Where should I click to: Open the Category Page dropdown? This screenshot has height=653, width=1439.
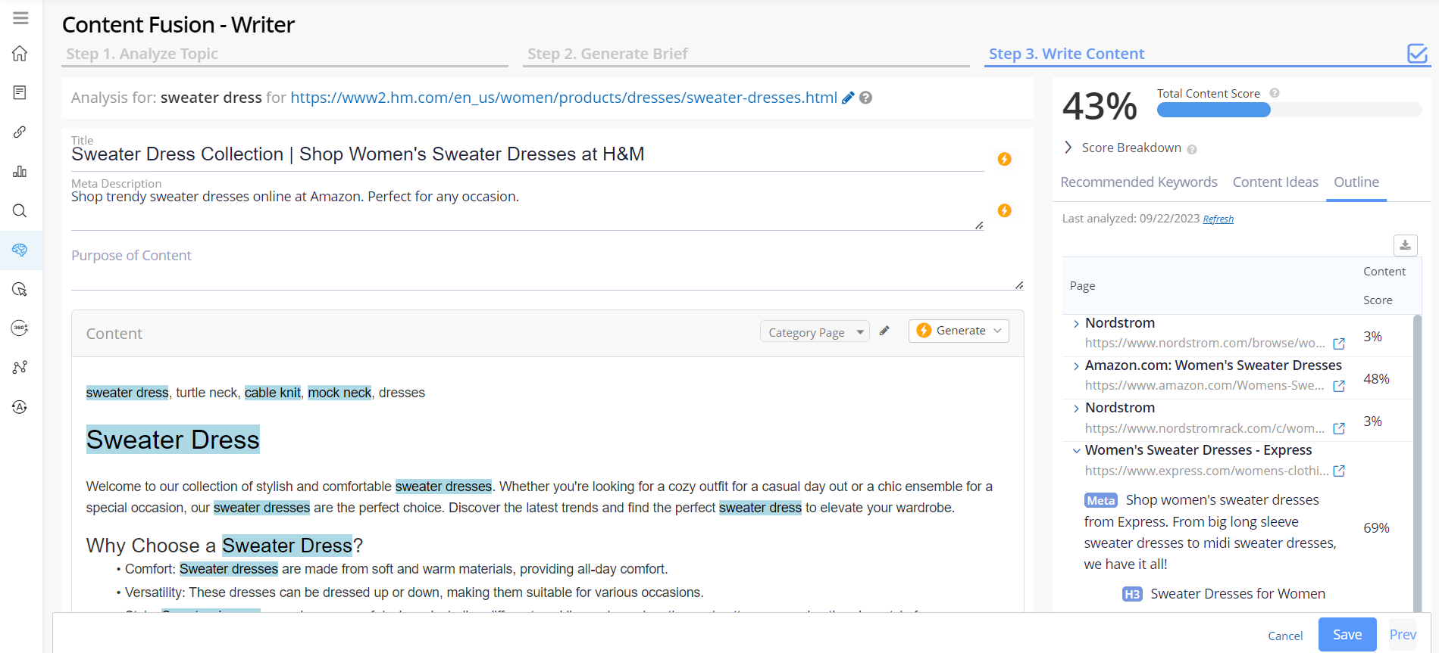815,332
